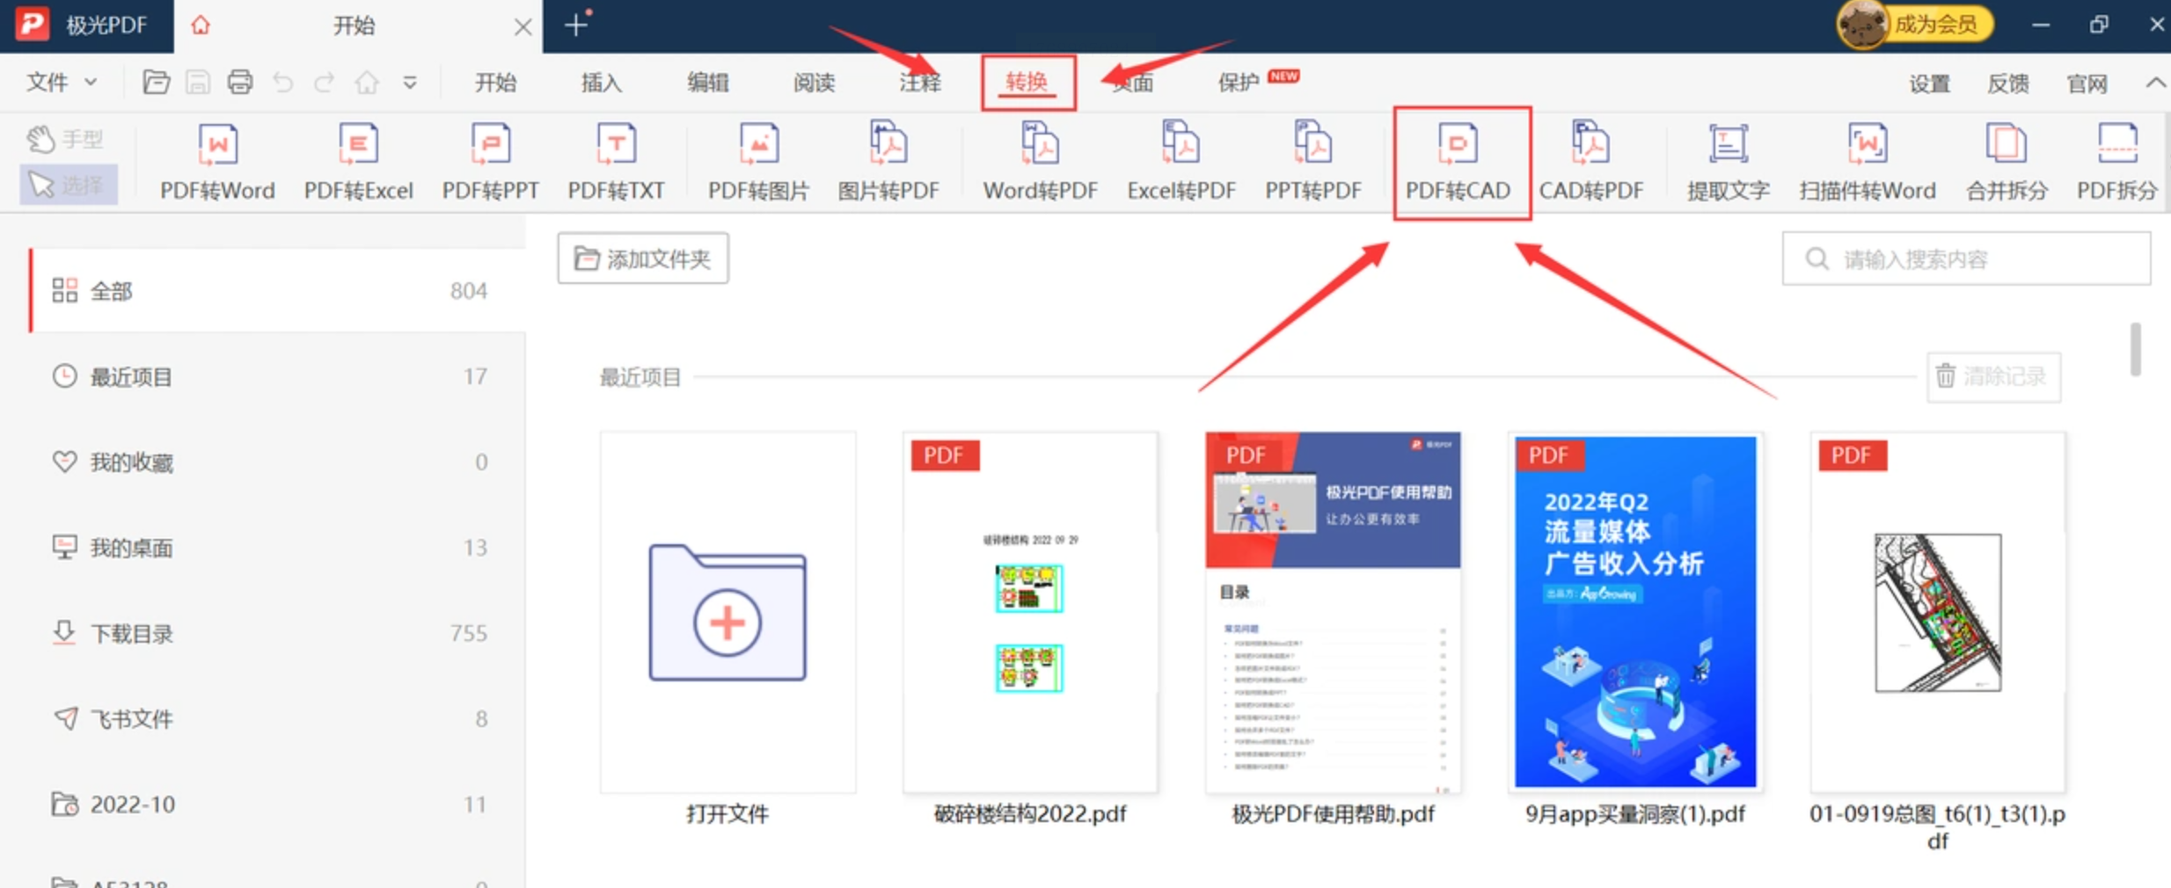Go to home tab icon in title bar
The height and width of the screenshot is (888, 2171).
pyautogui.click(x=201, y=25)
